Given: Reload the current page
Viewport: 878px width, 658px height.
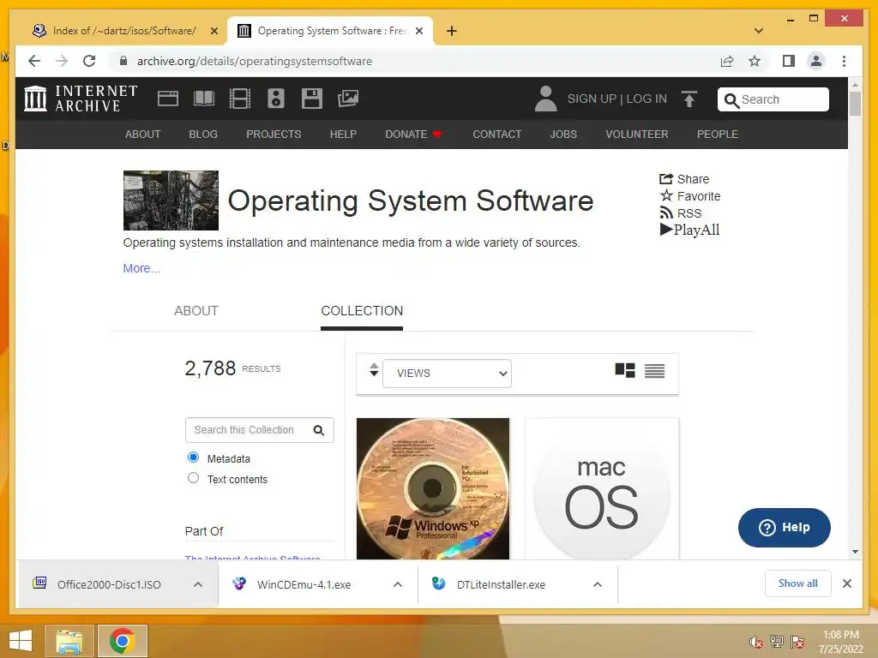Looking at the screenshot, I should click(x=89, y=61).
